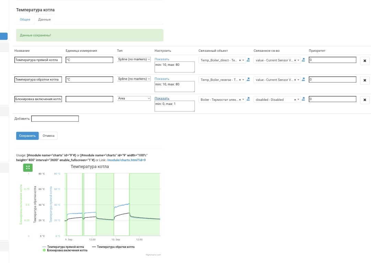Delete the Температура обратки котла row
Viewport: 371px width, 263px height.
[364, 81]
